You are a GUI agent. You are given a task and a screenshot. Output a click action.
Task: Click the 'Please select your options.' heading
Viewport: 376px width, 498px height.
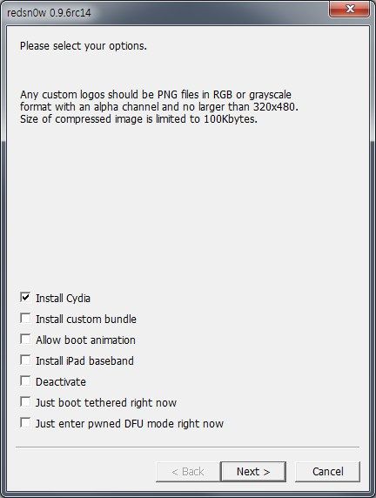tap(84, 46)
